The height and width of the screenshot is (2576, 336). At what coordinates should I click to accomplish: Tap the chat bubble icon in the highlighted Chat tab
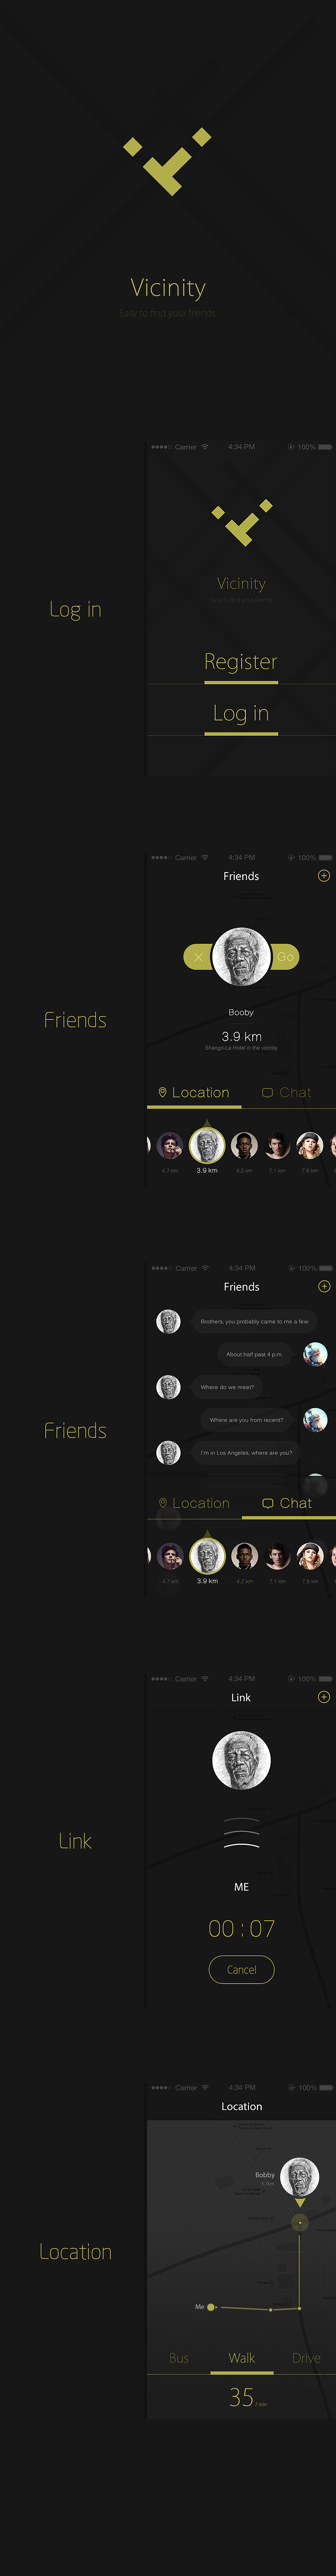coord(267,1503)
